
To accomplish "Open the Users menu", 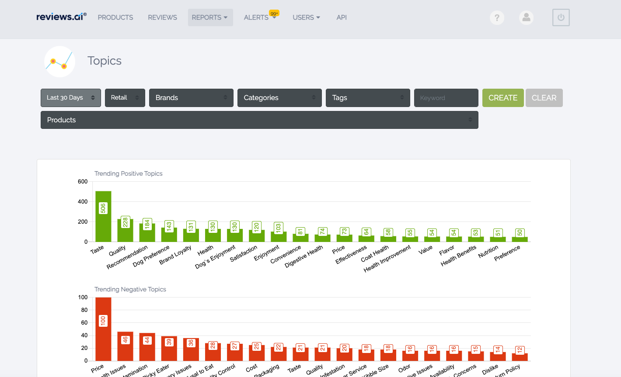I will click(306, 17).
